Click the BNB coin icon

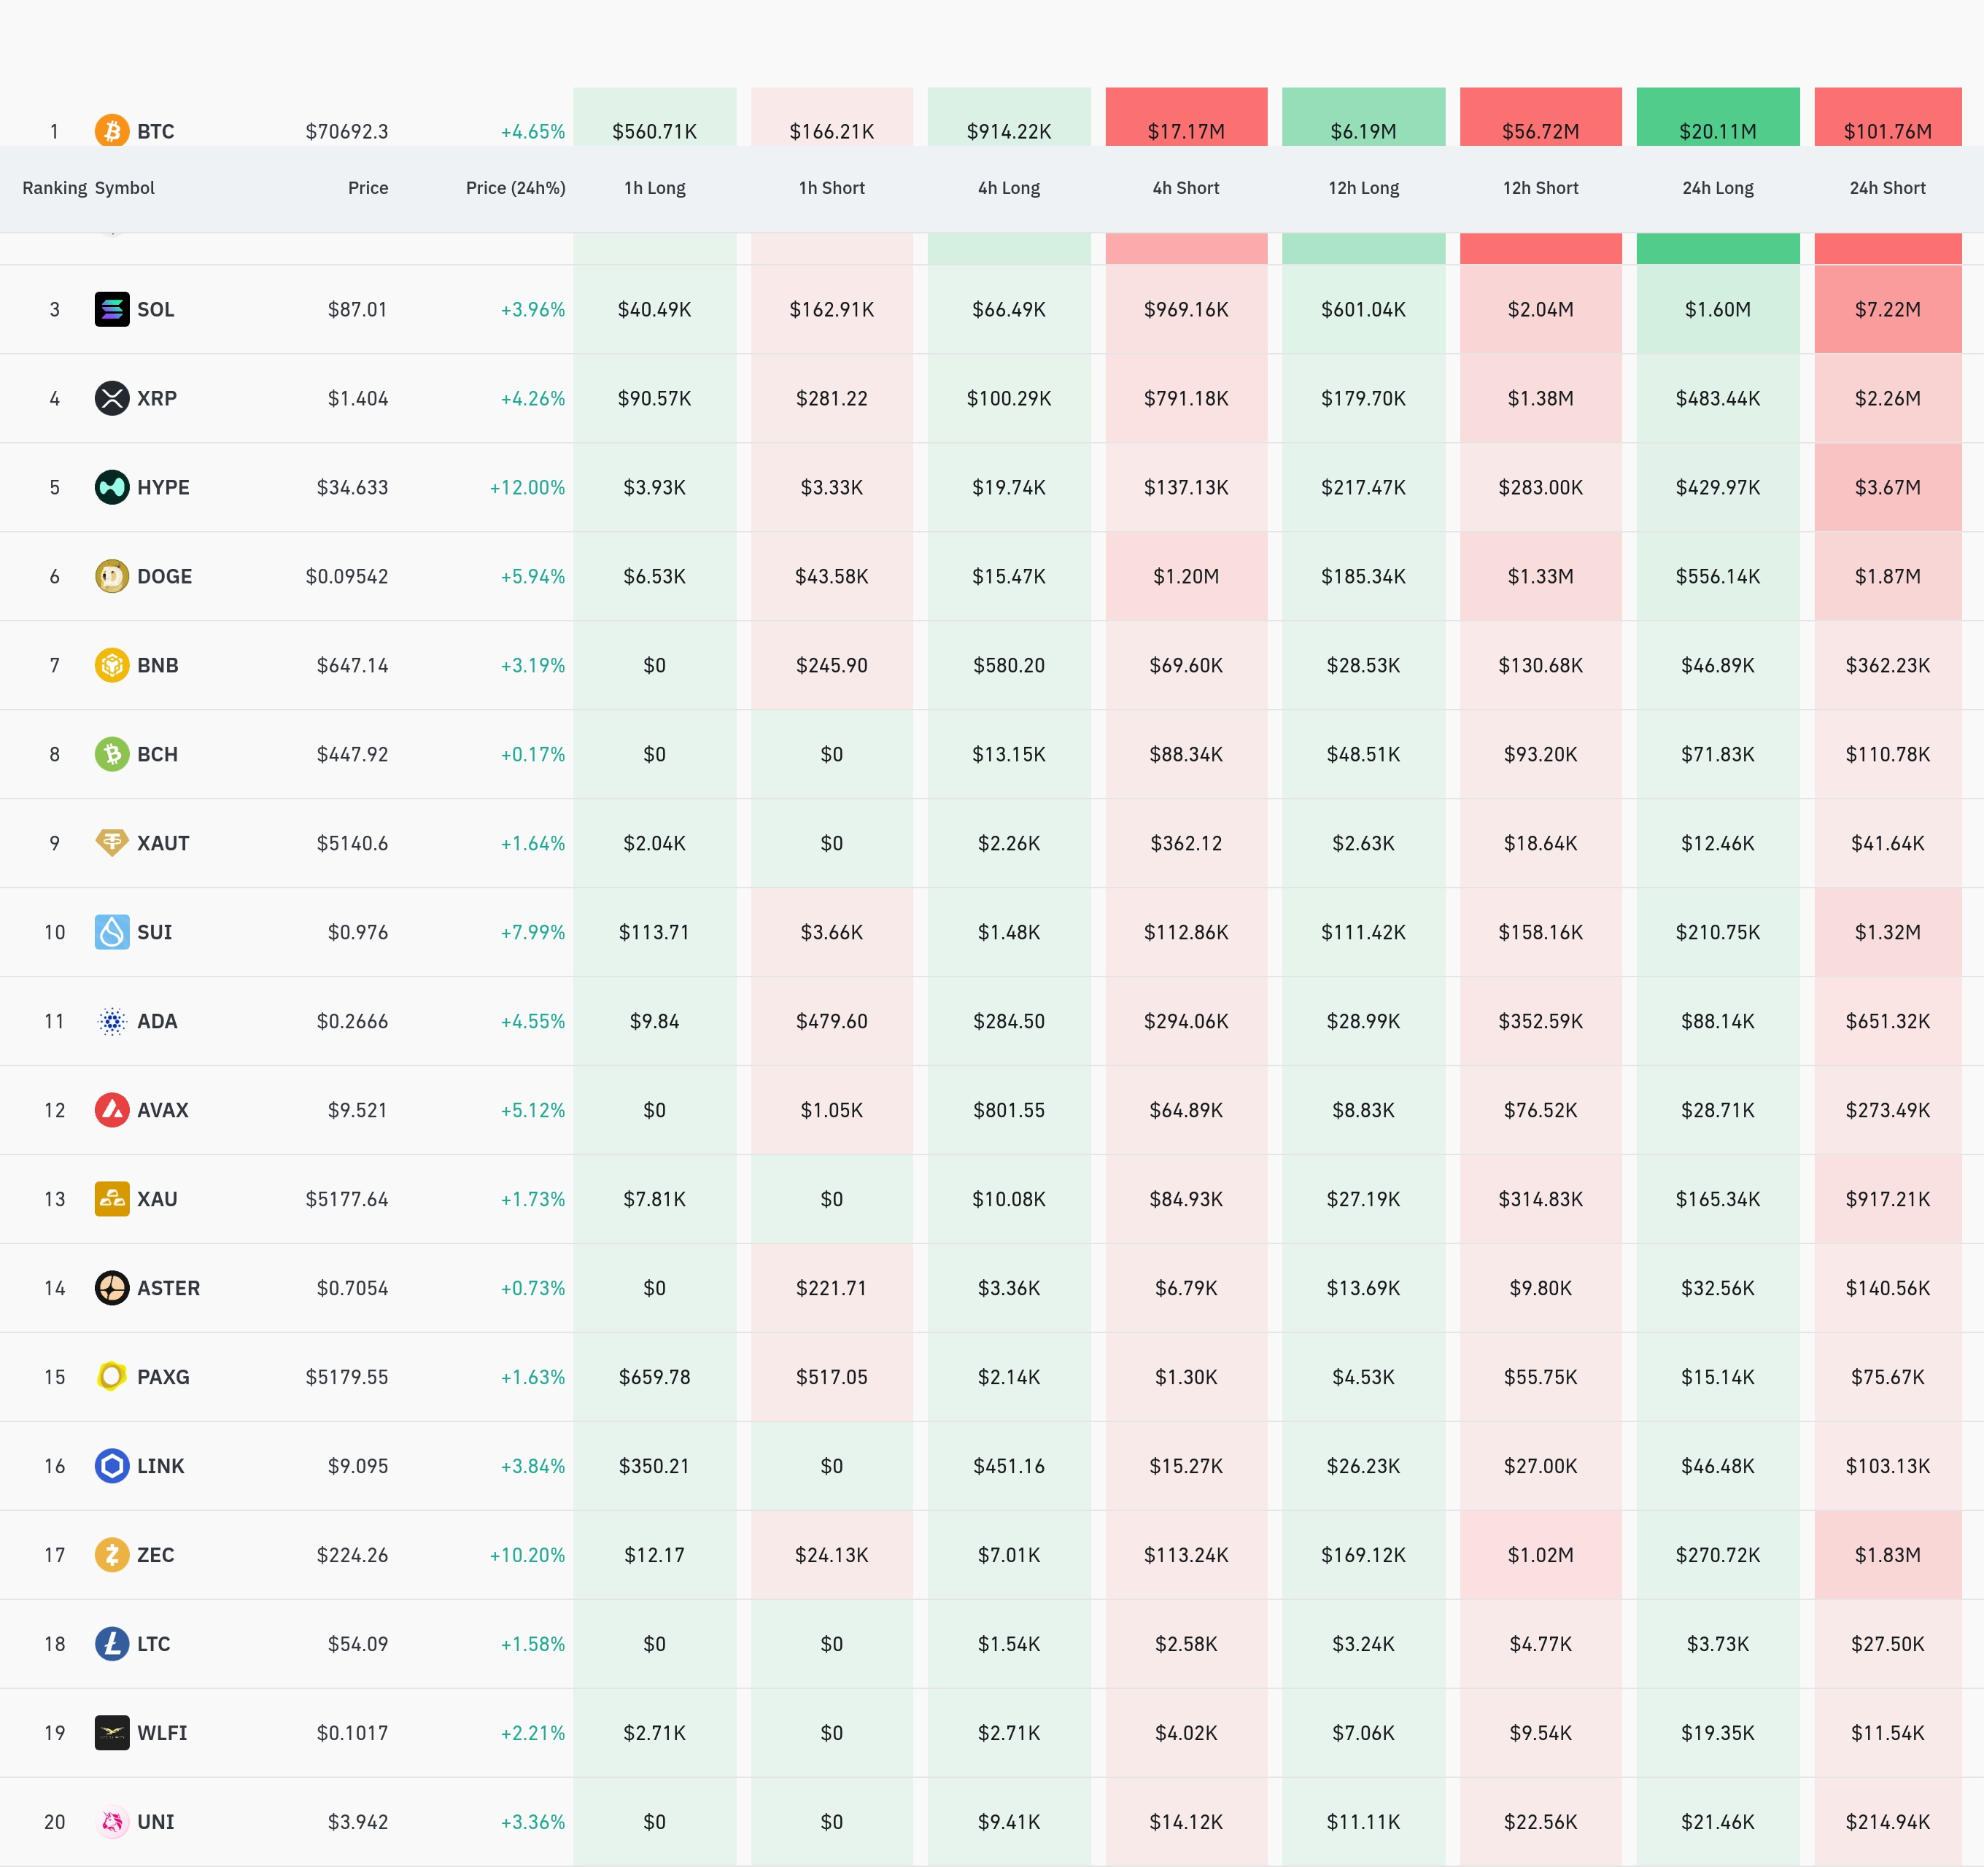pyautogui.click(x=112, y=664)
